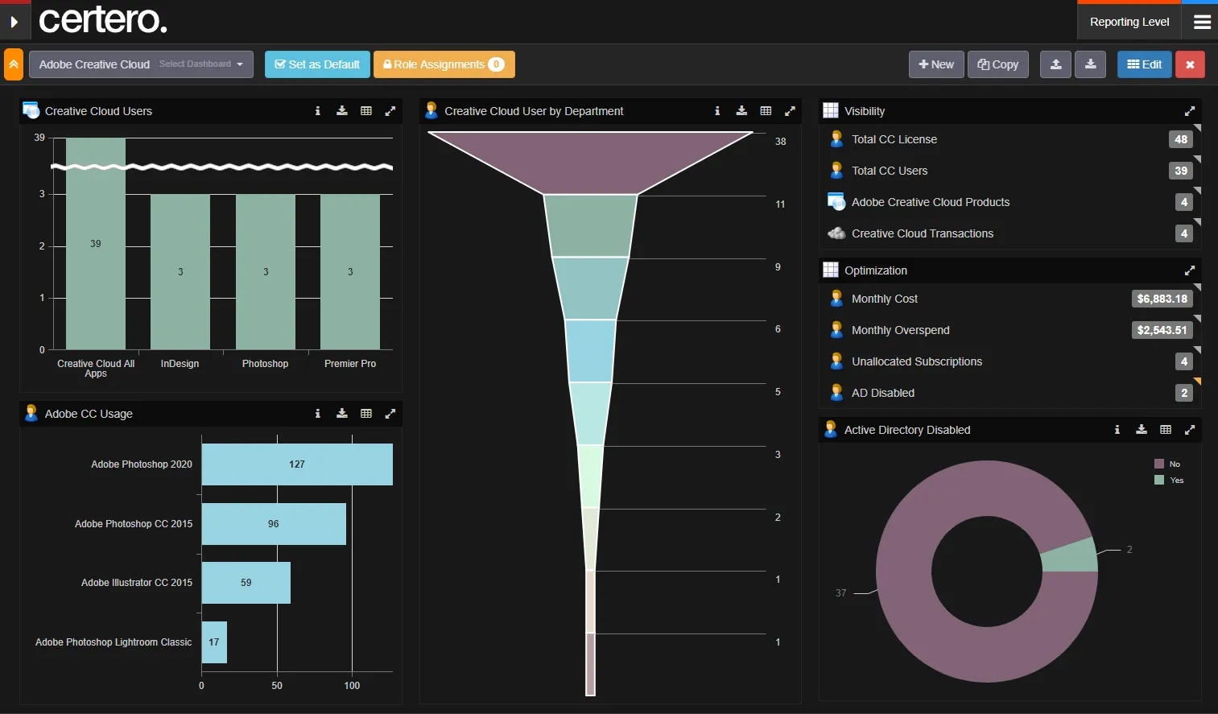This screenshot has width=1218, height=714.
Task: Maximize Creative Cloud User by Department widget
Action: pyautogui.click(x=790, y=111)
